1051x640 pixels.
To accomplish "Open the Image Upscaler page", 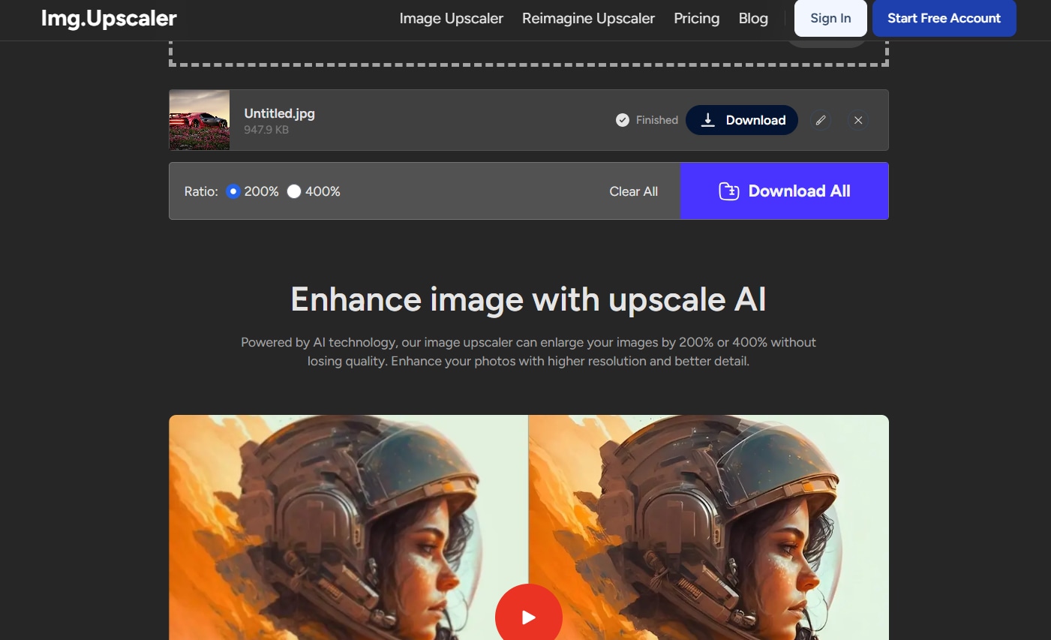I will click(x=451, y=18).
